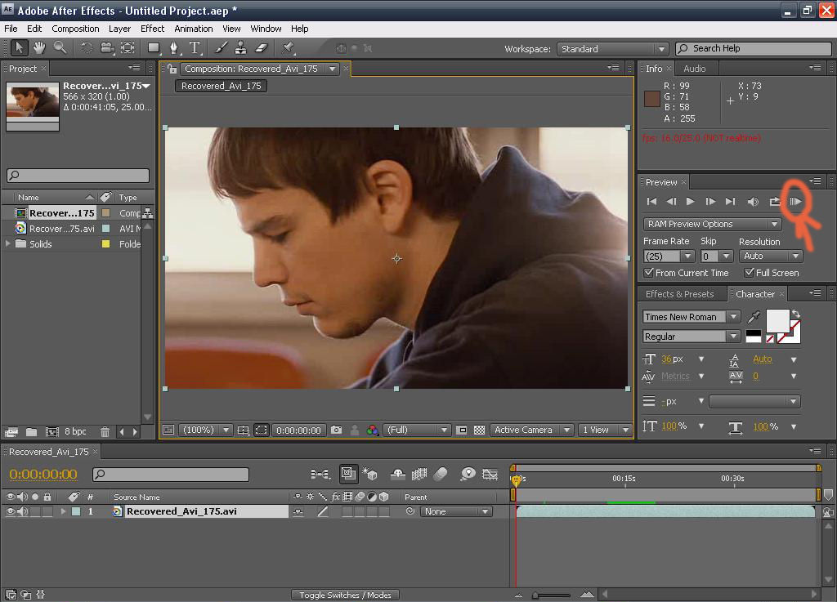Image resolution: width=837 pixels, height=602 pixels.
Task: Switch to the Audio tab
Action: (695, 69)
